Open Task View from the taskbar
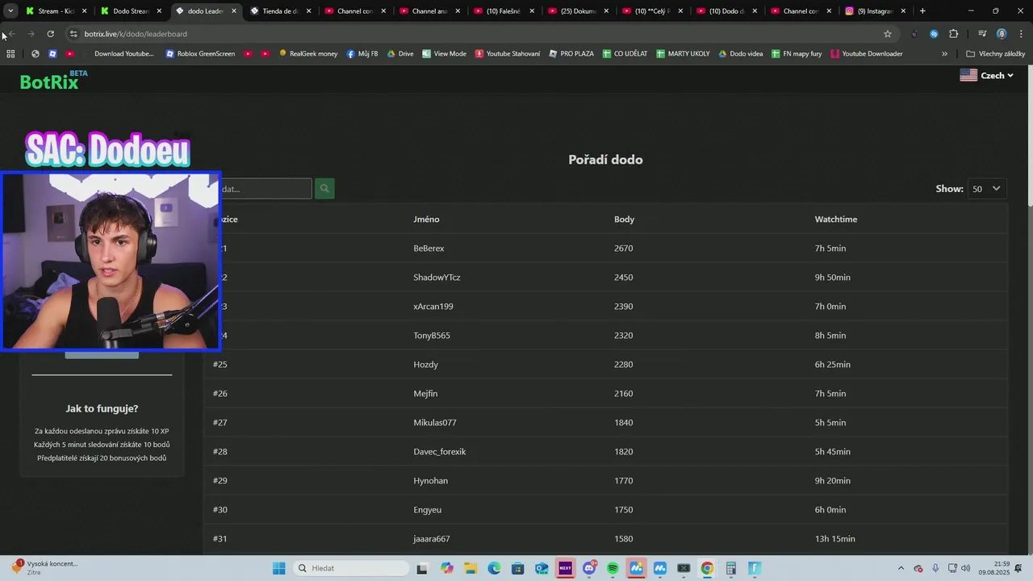1033x581 pixels. click(421, 568)
